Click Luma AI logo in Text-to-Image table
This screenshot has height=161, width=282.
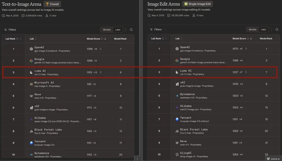[31, 72]
